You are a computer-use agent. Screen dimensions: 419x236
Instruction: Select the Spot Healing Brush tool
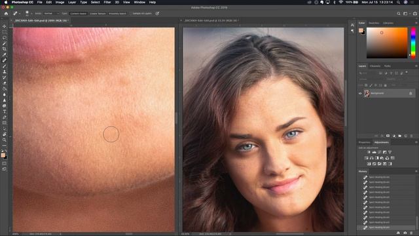pyautogui.click(x=5, y=60)
